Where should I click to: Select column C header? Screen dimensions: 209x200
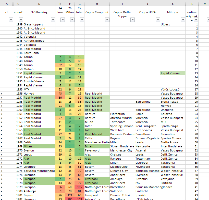(x=18, y=4)
